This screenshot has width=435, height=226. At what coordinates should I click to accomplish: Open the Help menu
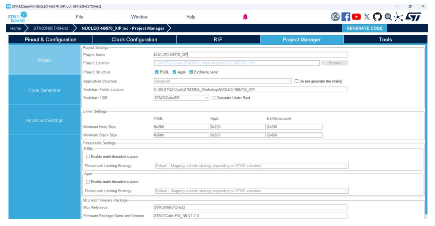point(190,17)
